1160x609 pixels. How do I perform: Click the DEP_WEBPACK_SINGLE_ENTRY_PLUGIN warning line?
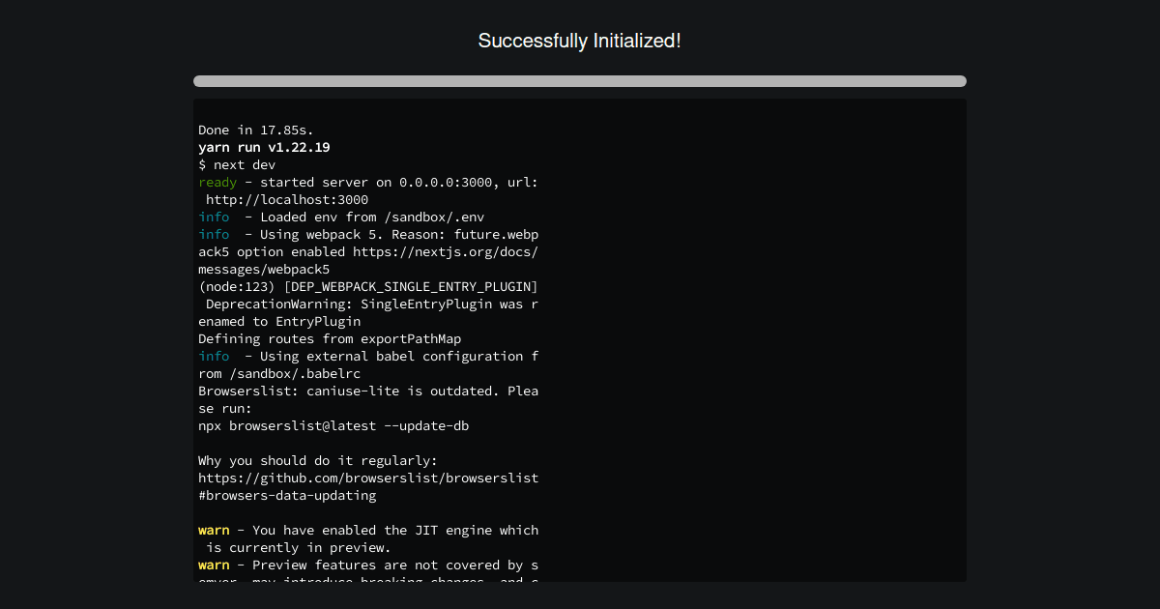368,287
